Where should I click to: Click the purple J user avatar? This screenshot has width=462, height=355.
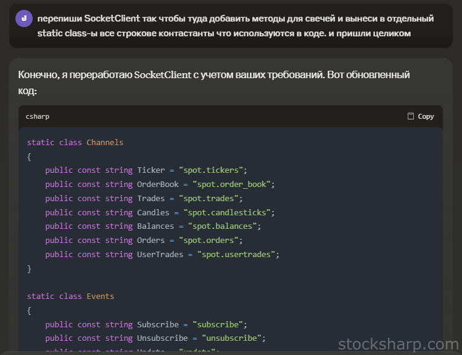(23, 18)
